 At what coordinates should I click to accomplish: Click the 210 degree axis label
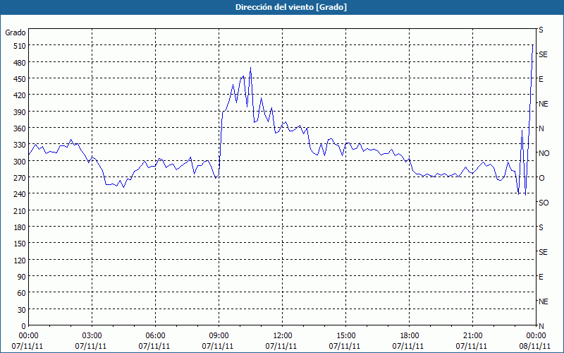[20, 210]
